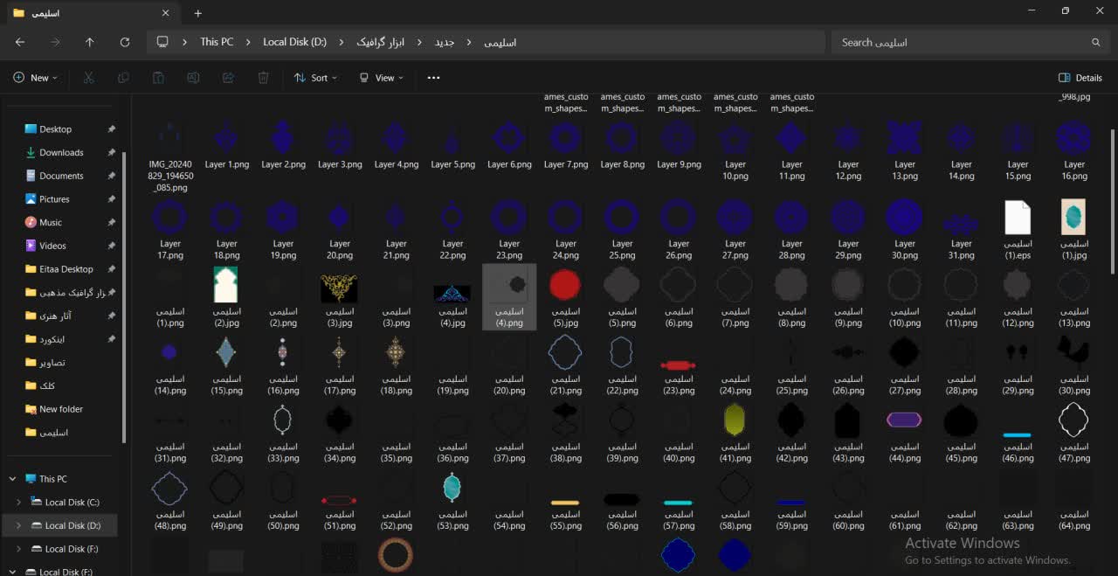The image size is (1118, 576).
Task: Open the three-dots See more menu
Action: 433,78
